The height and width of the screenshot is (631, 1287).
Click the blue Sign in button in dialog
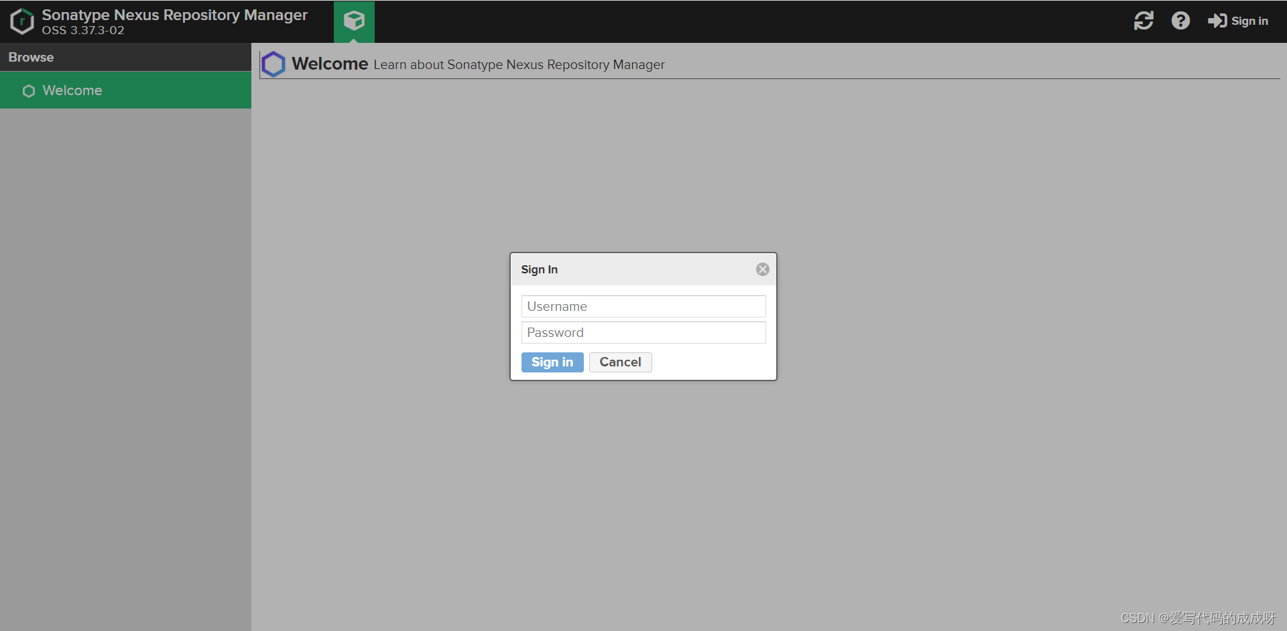point(552,362)
